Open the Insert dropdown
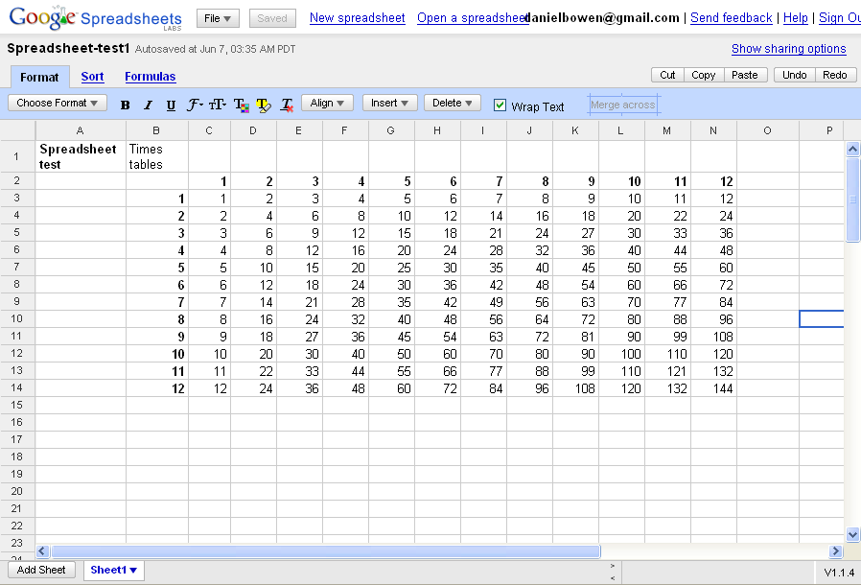The width and height of the screenshot is (861, 585). point(389,103)
